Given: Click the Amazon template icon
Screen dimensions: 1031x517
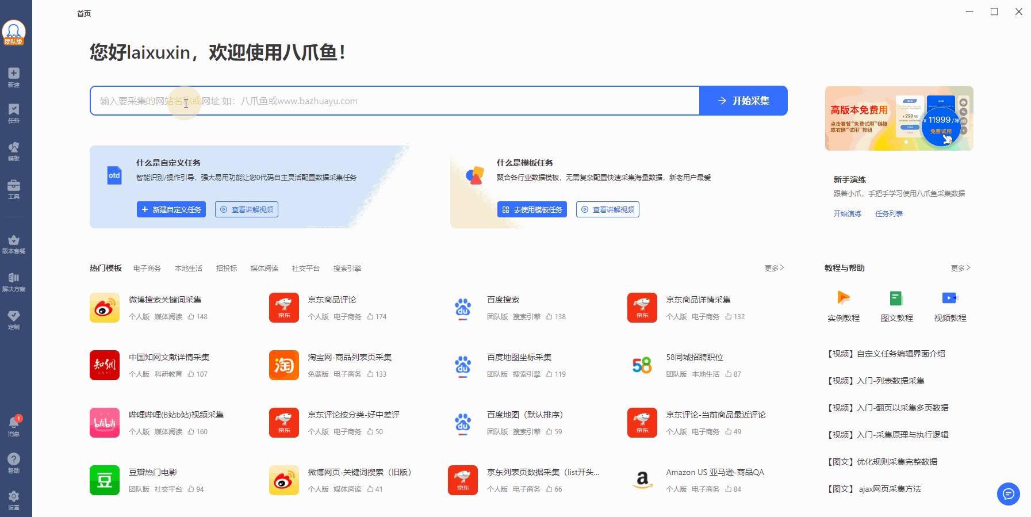Looking at the screenshot, I should coord(642,480).
